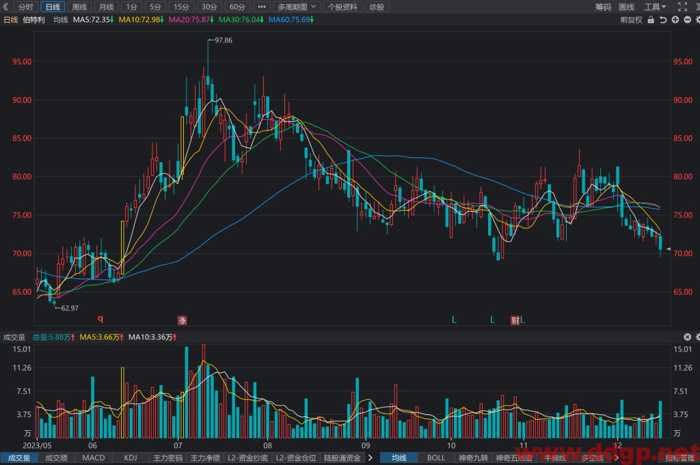Open the 前复权 price adjustment option
The image size is (700, 465).
[x=631, y=20]
